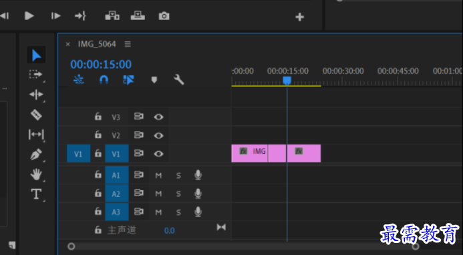463x255 pixels.
Task: Toggle A2 track targeting
Action: [117, 193]
